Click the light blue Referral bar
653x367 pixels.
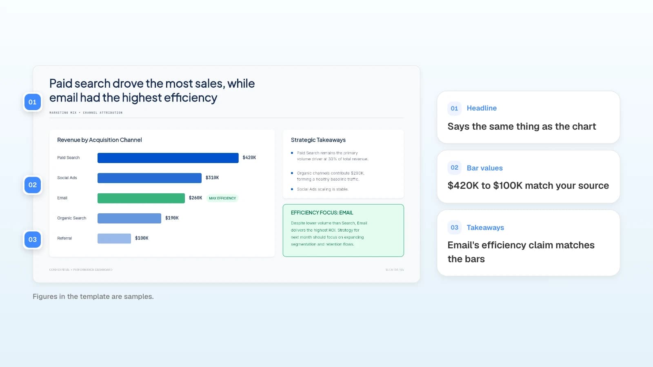114,239
